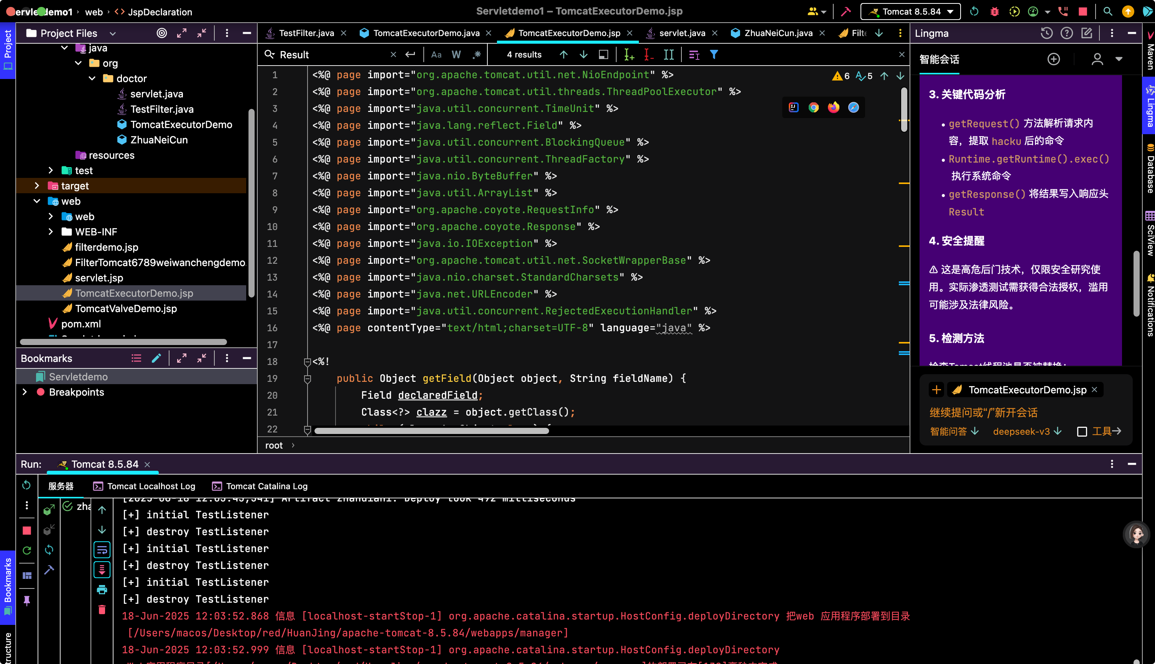Click the Select Opened File target icon

[161, 33]
